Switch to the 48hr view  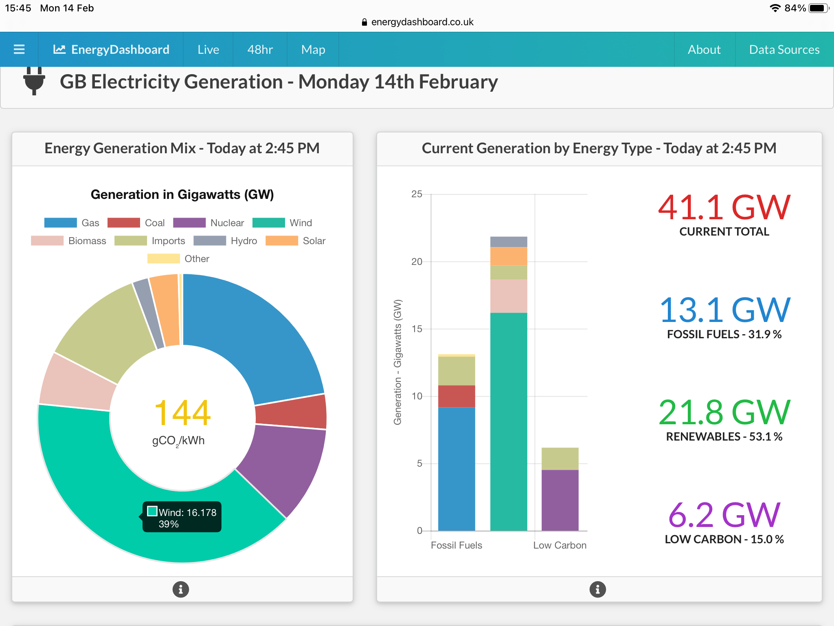point(260,49)
